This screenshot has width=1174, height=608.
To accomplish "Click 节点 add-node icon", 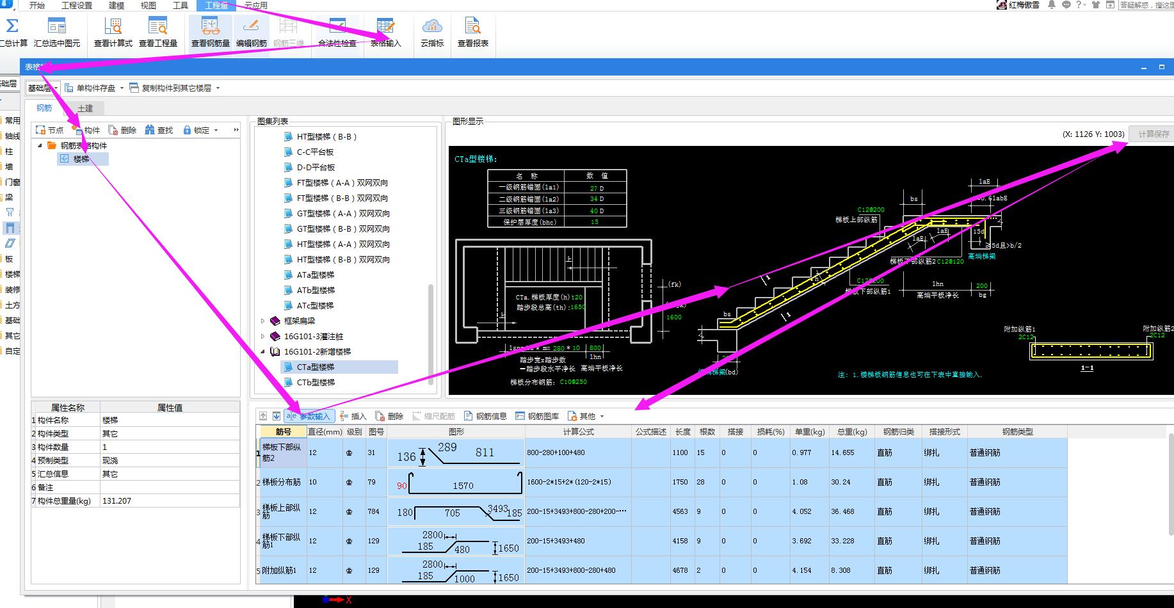I will [40, 130].
